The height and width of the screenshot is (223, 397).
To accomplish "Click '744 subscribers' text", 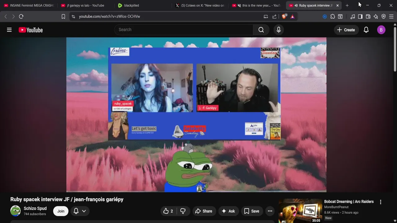I will pyautogui.click(x=35, y=214).
